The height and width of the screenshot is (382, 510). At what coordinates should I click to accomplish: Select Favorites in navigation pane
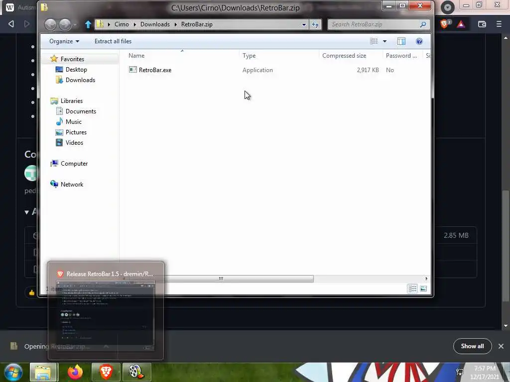(72, 59)
